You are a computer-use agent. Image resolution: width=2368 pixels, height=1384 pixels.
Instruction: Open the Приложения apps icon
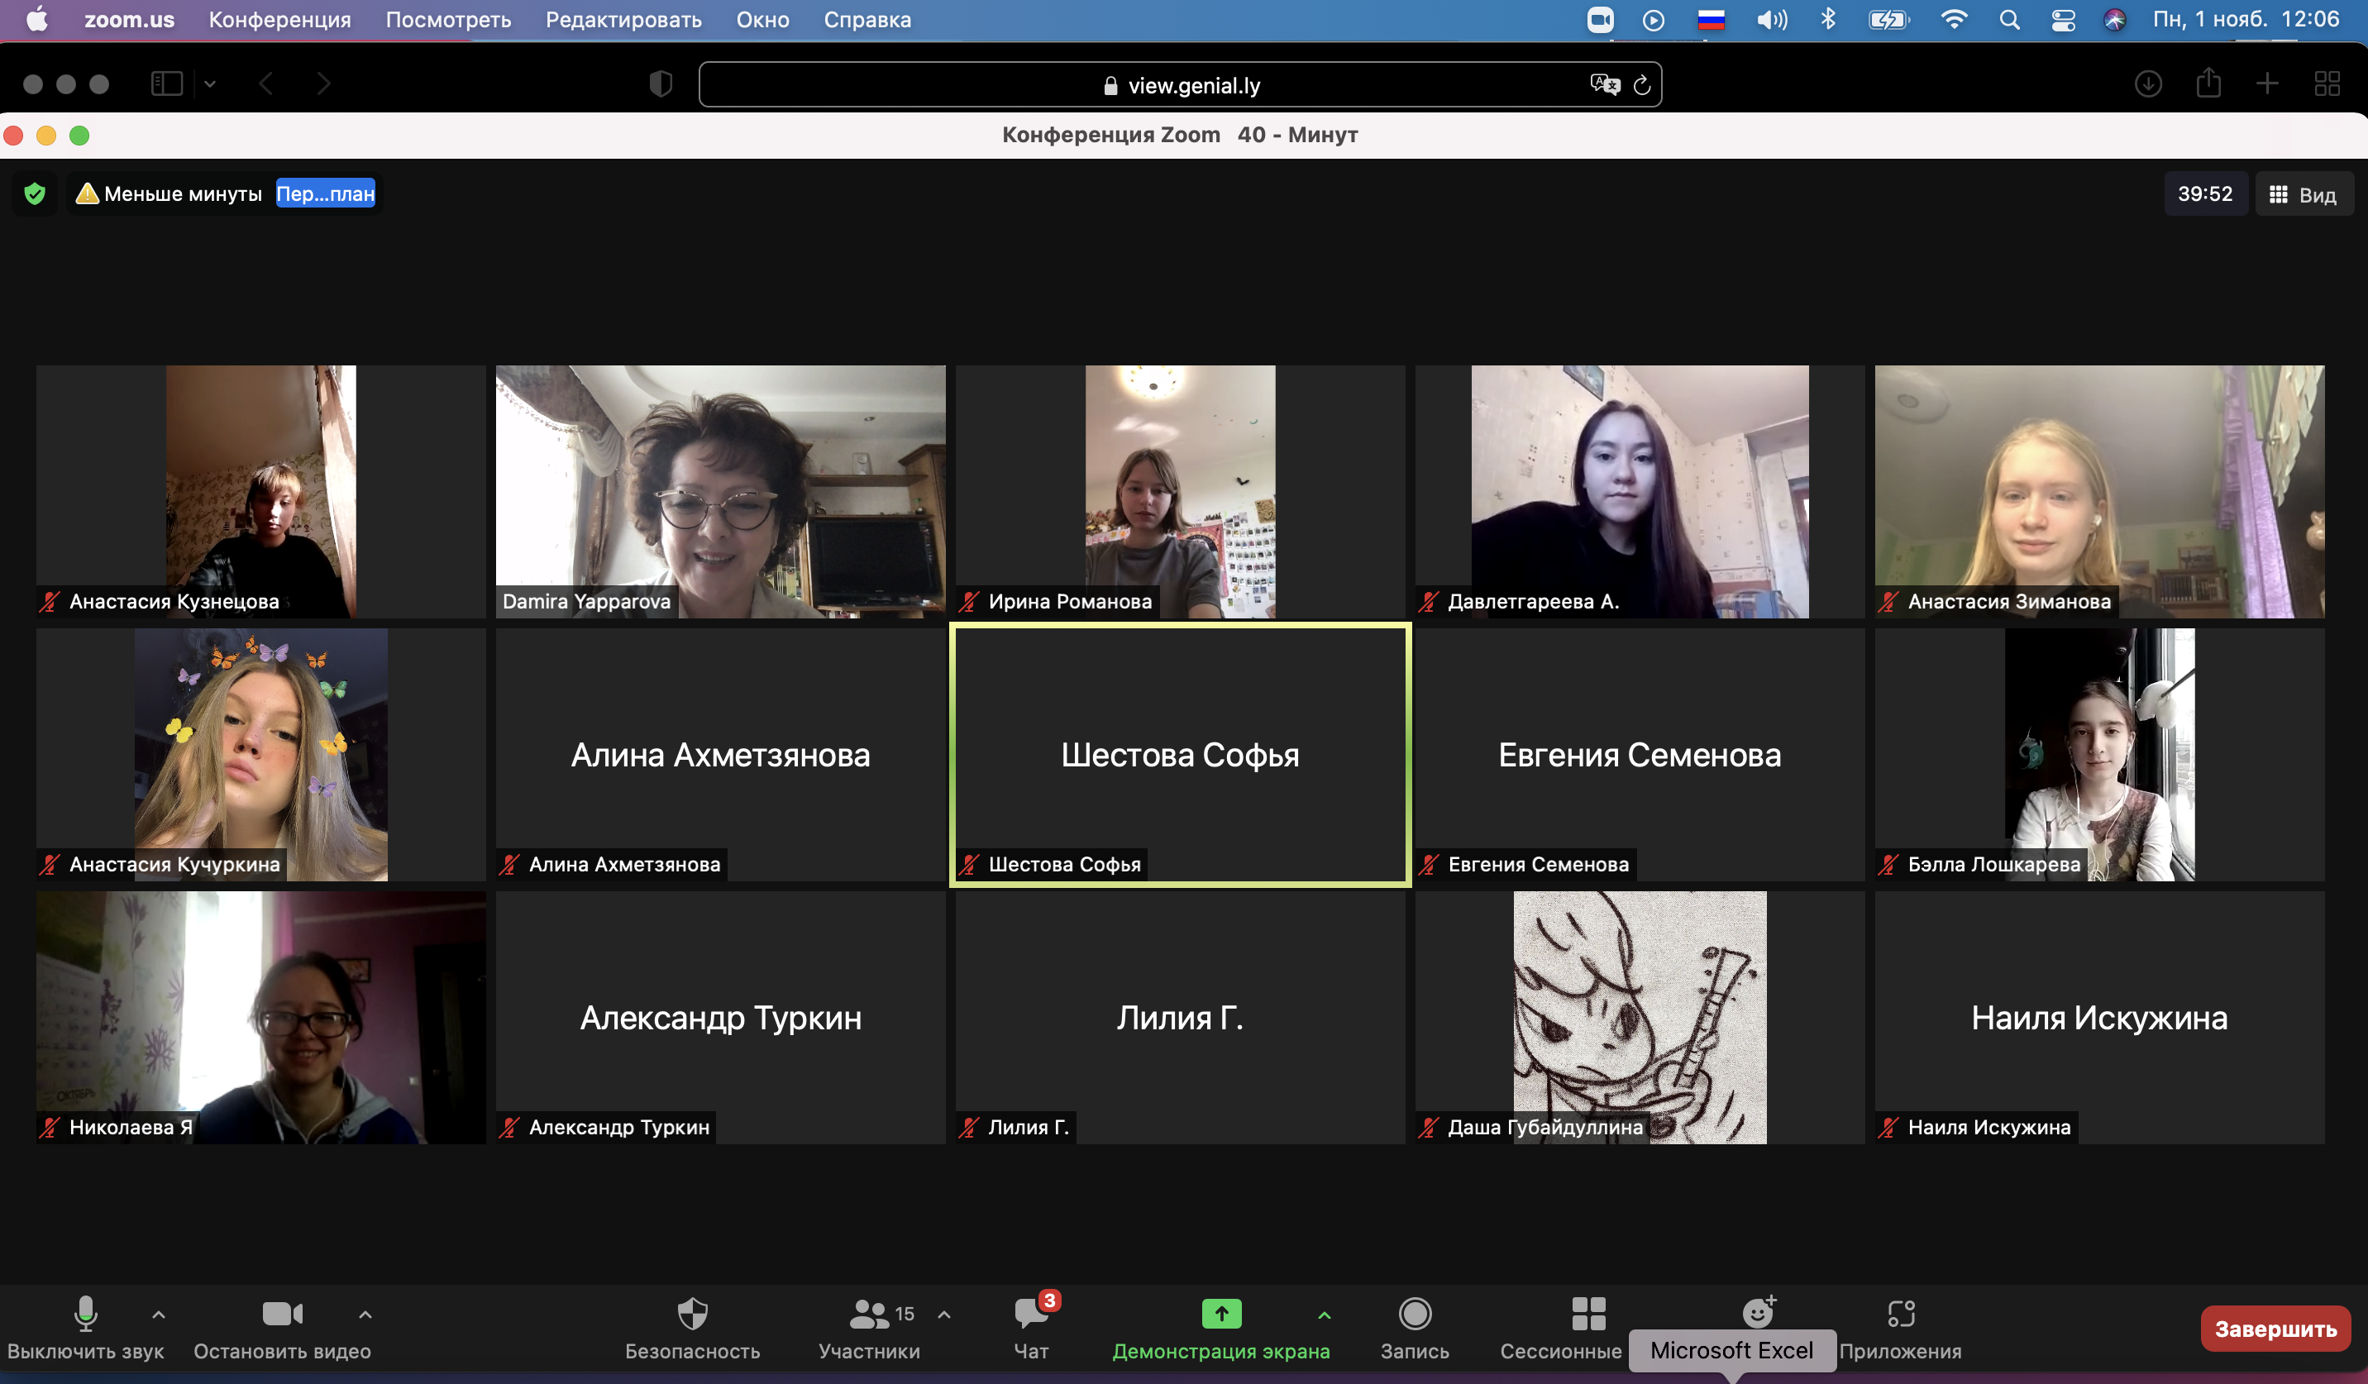[x=1900, y=1314]
